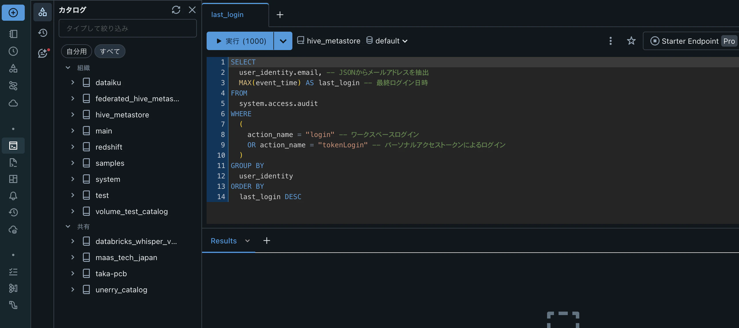Run the query with 実行 (1000) button
The image size is (739, 328).
pyautogui.click(x=240, y=41)
